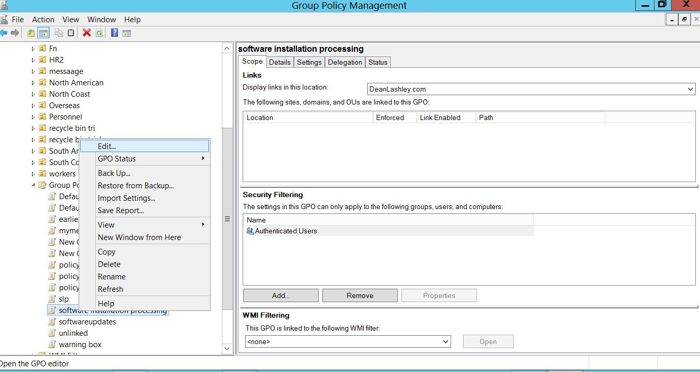
Task: Switch to the Settings tab
Action: [x=309, y=62]
